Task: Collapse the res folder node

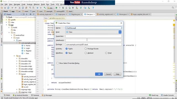Action: coord(14,56)
